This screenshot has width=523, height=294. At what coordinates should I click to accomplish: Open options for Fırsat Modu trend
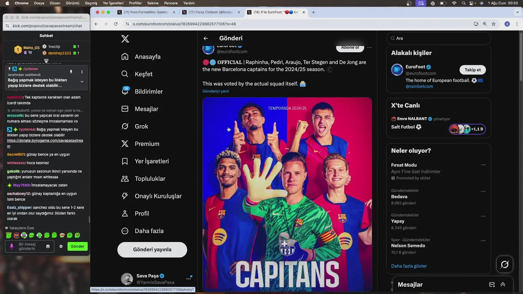tap(483, 165)
